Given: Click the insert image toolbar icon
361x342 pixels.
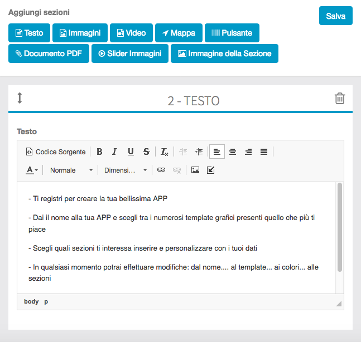Looking at the screenshot, I should tap(195, 170).
